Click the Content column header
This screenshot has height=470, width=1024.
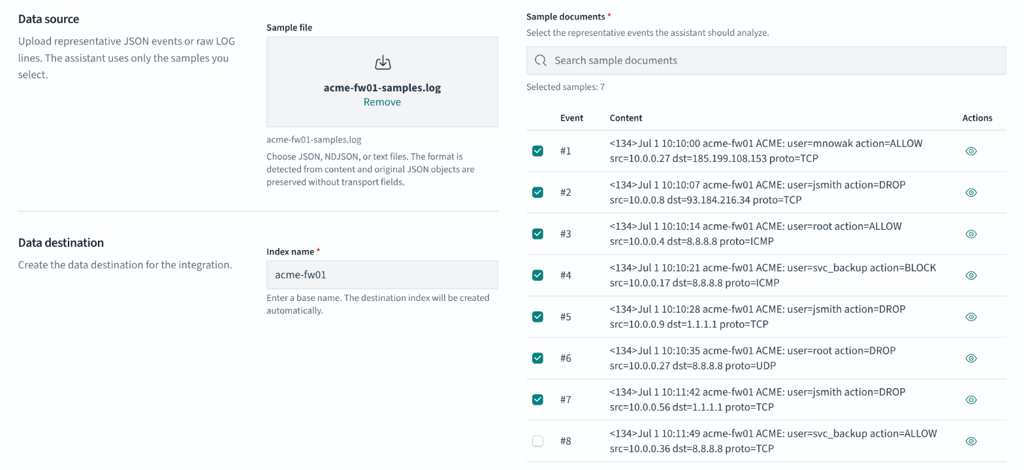click(x=626, y=118)
